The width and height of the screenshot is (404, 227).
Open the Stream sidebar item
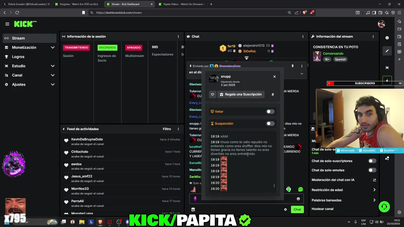coord(30,38)
